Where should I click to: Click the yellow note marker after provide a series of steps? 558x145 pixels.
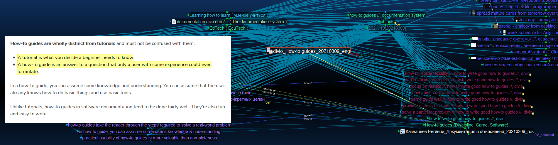(x=532, y=107)
